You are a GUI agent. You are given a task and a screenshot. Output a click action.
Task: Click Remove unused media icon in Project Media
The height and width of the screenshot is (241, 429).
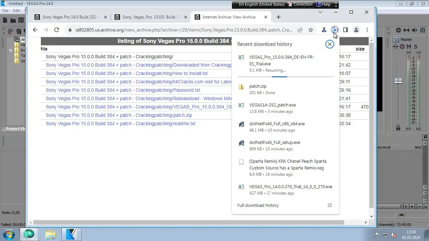[10, 31]
